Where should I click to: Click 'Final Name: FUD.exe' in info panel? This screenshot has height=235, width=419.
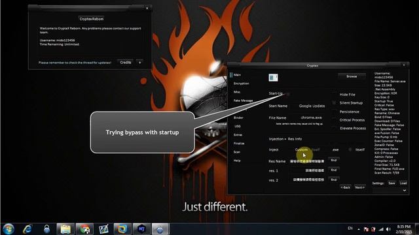click(x=389, y=169)
